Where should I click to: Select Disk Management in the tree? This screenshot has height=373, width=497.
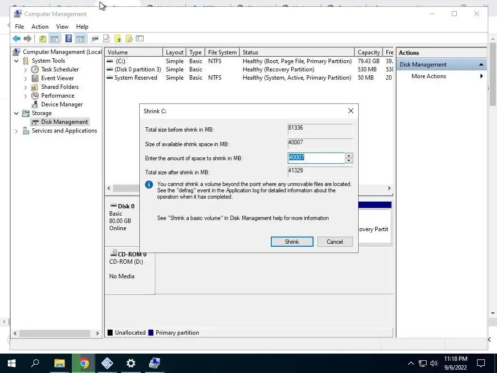click(x=65, y=122)
